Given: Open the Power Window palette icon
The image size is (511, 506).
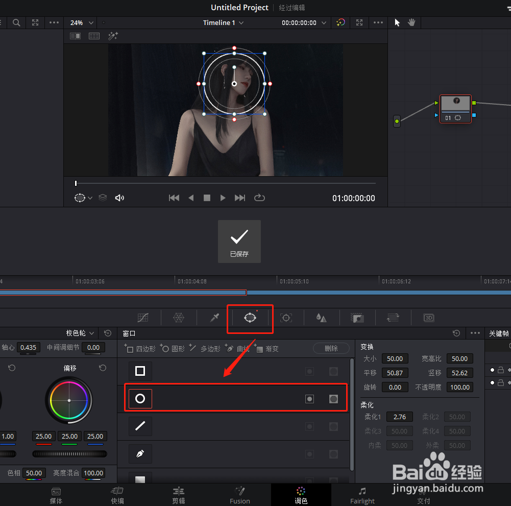Looking at the screenshot, I should click(250, 318).
